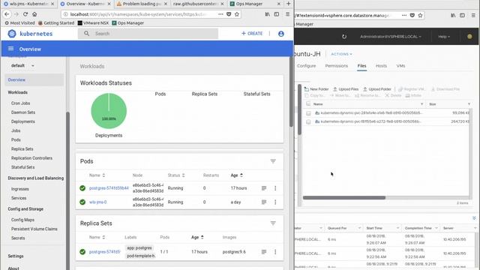The image size is (480, 270).
Task: Open the Kubernetes dashboard hamburger menu
Action: coord(10,49)
